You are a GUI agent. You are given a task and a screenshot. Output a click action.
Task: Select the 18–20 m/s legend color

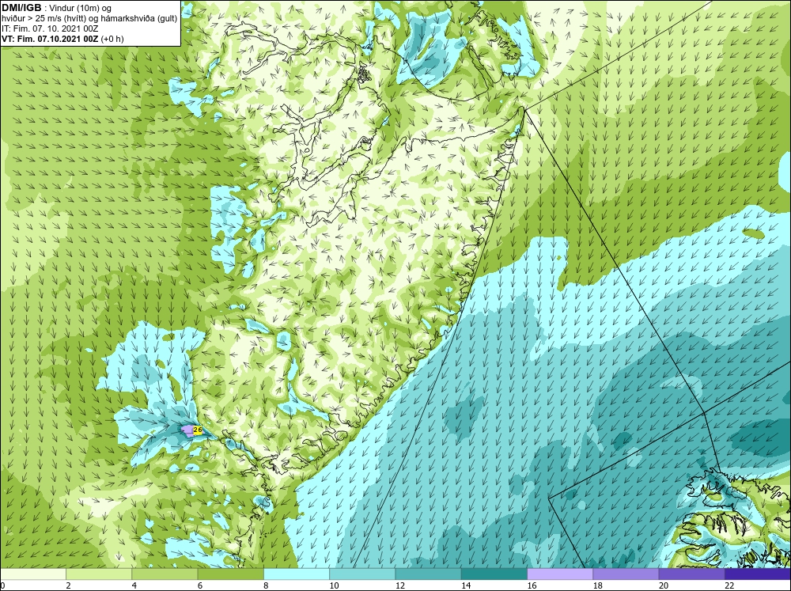point(626,574)
